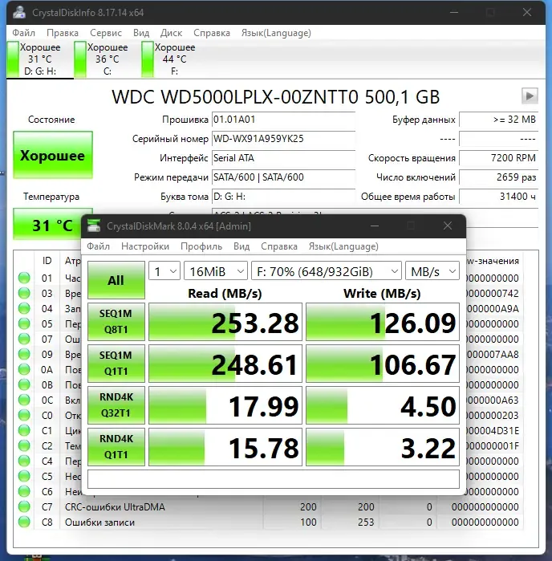Click status circle for Ошибки записи row
Viewport: 552px width, 561px height.
pyautogui.click(x=24, y=522)
